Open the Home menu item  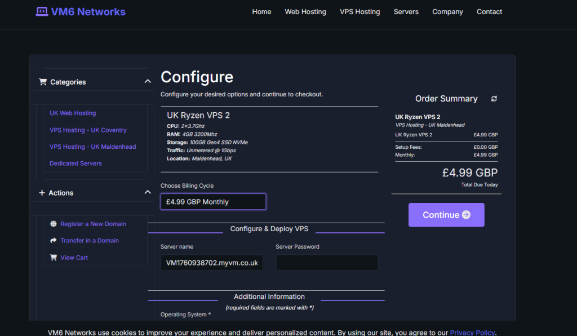point(261,12)
